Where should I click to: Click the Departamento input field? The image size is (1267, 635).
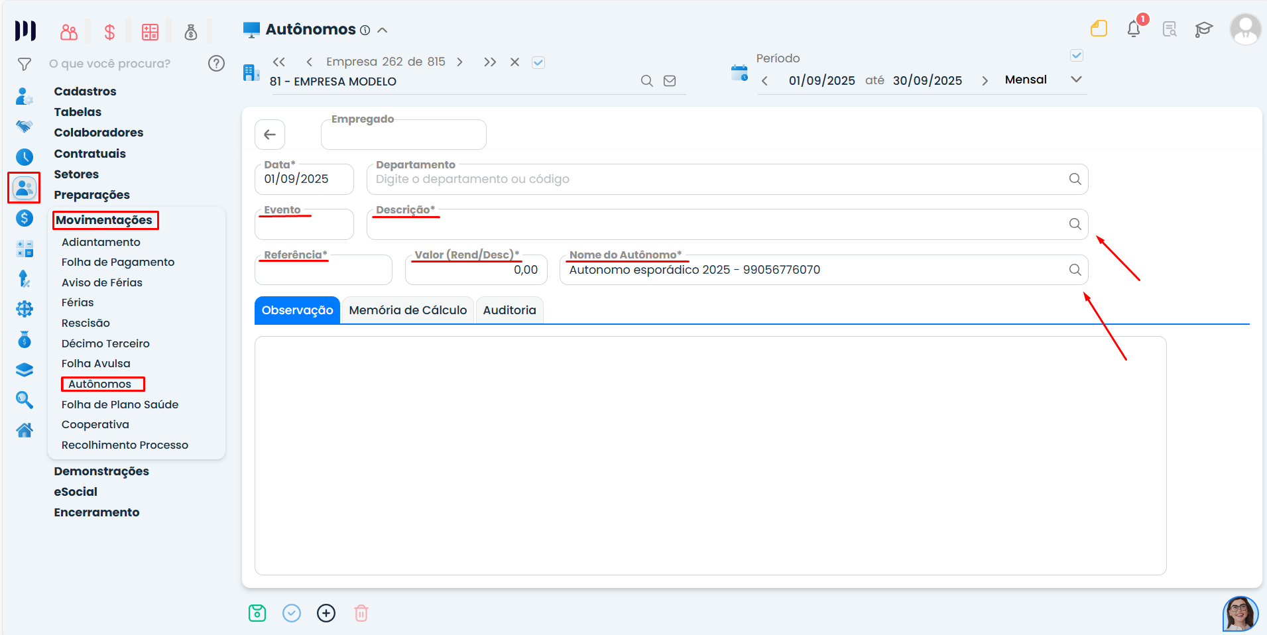[x=716, y=180]
